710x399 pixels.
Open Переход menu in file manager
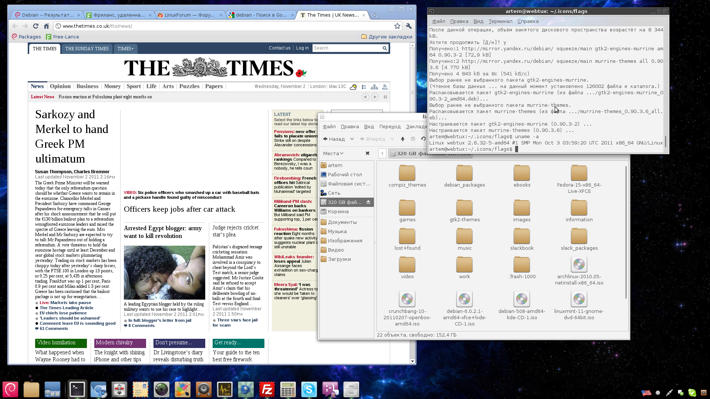tap(390, 127)
